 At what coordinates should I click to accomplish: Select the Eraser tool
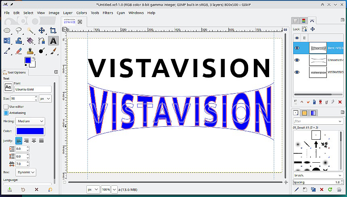[19, 51]
